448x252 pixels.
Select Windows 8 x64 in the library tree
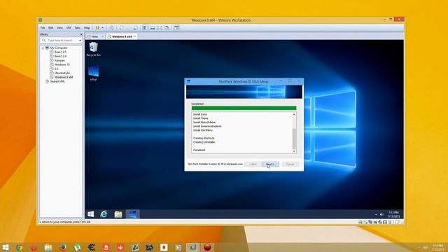64,77
